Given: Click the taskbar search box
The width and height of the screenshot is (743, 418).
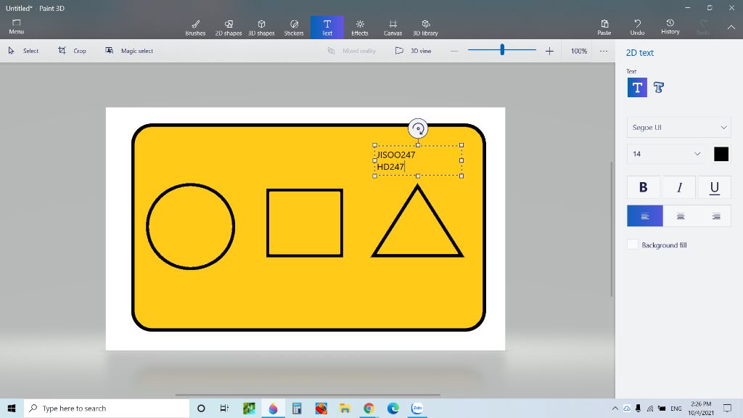Looking at the screenshot, I should click(x=107, y=408).
